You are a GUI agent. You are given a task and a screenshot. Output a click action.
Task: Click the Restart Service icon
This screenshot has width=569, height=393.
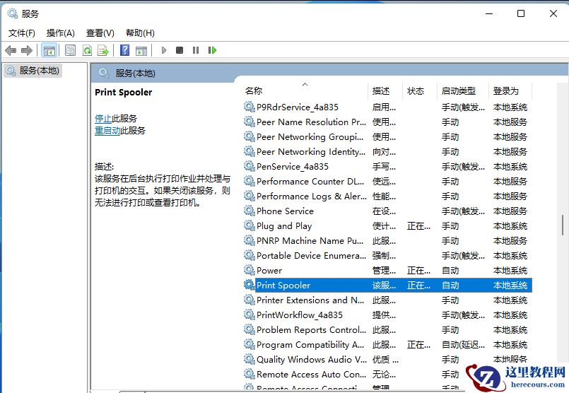pyautogui.click(x=212, y=50)
